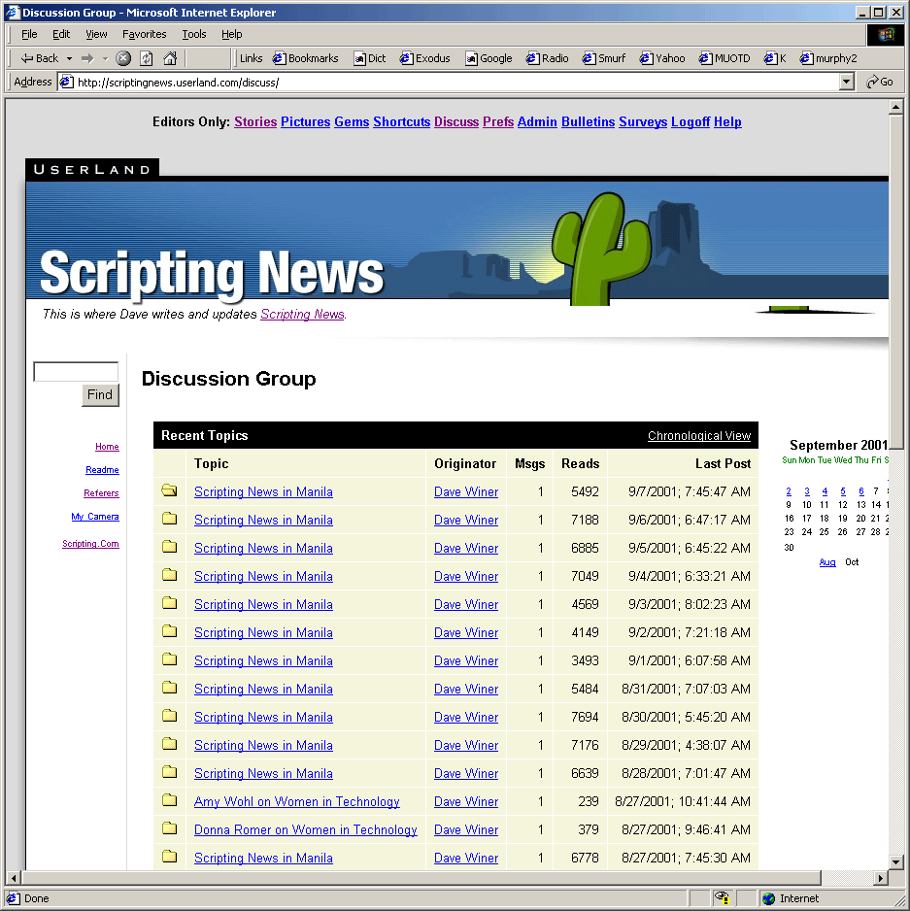Click the Back navigation button
Viewport: 910px width, 911px height.
coord(40,58)
